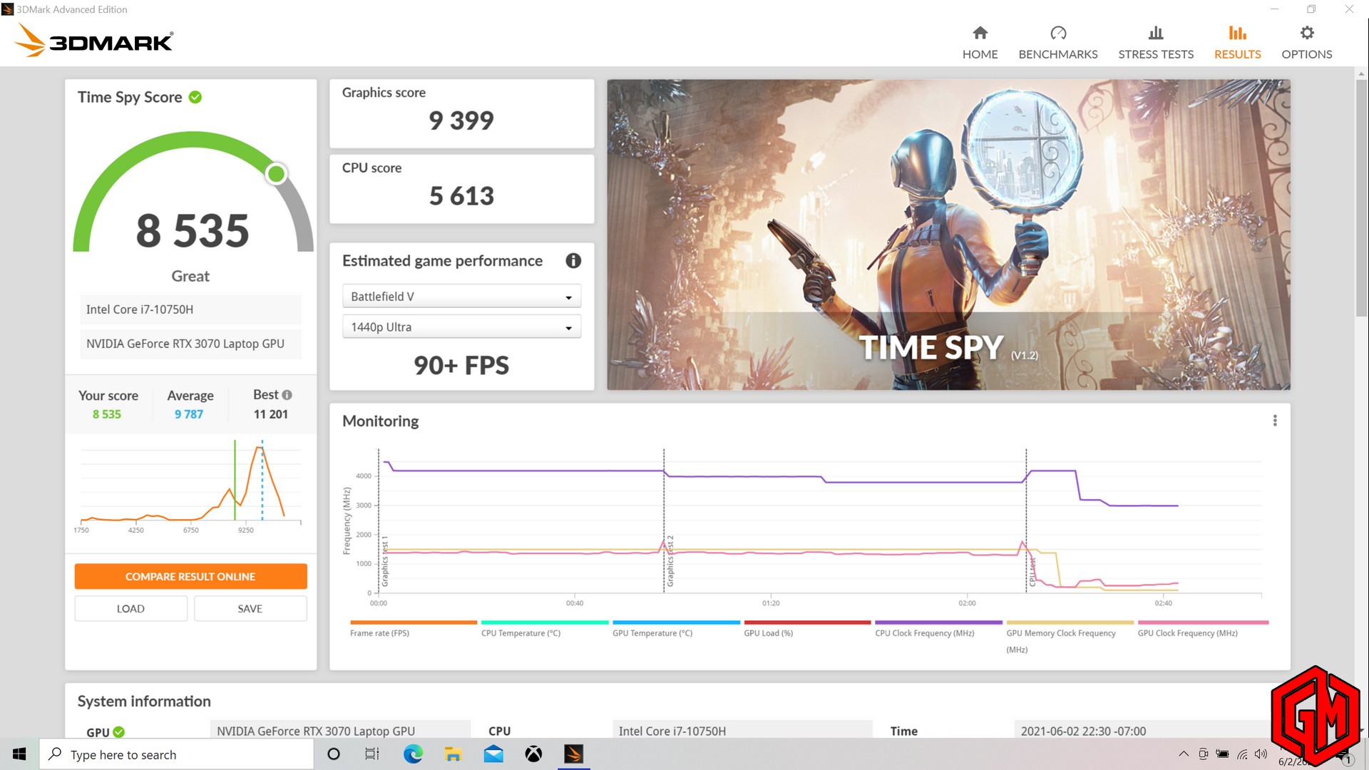Show info about estimated game performance
The width and height of the screenshot is (1369, 770).
[573, 261]
